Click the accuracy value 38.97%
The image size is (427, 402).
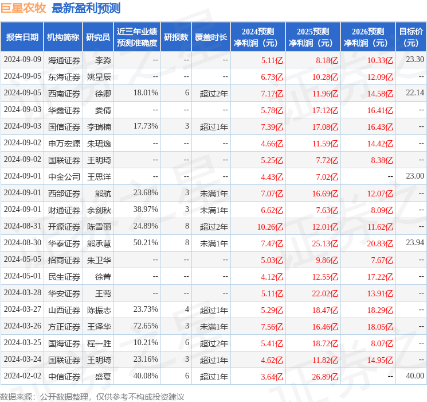pos(146,209)
